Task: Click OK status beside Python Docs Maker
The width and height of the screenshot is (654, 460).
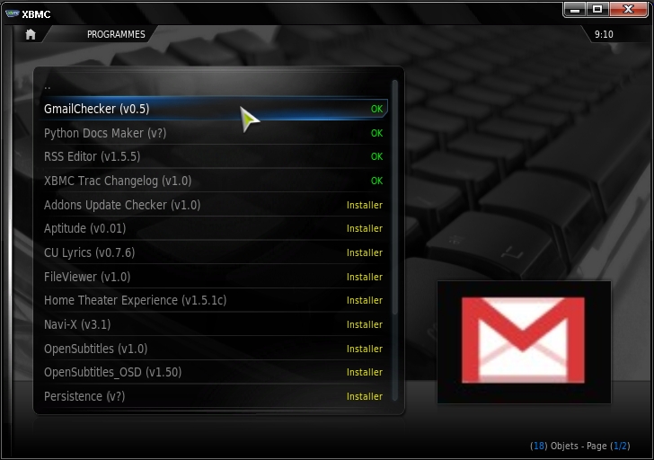Action: click(376, 133)
